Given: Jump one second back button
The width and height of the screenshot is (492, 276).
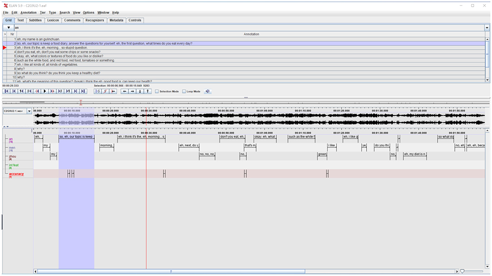Looking at the screenshot, I should coord(22,91).
